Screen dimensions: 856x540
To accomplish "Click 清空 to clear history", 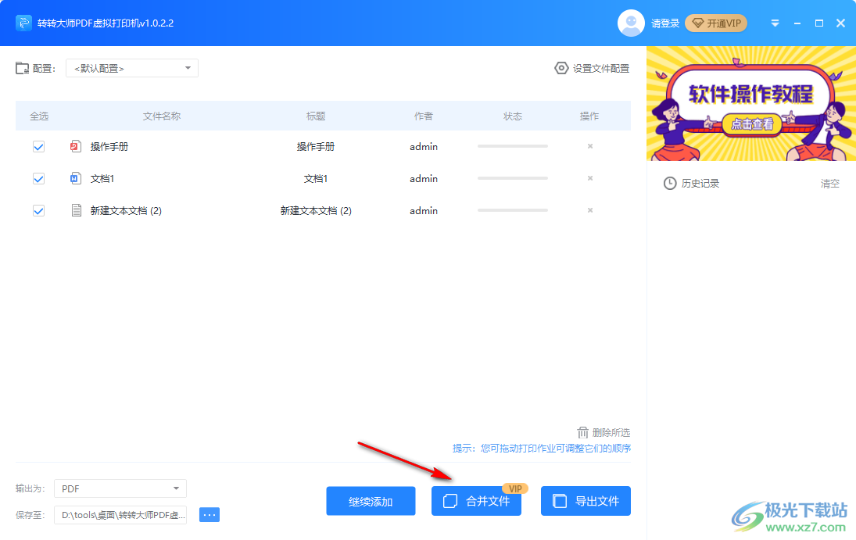I will coord(829,184).
